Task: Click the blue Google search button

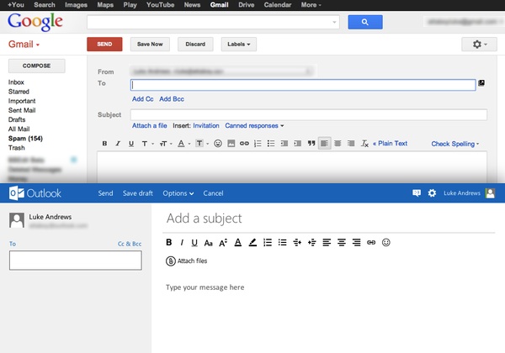Action: pyautogui.click(x=365, y=22)
